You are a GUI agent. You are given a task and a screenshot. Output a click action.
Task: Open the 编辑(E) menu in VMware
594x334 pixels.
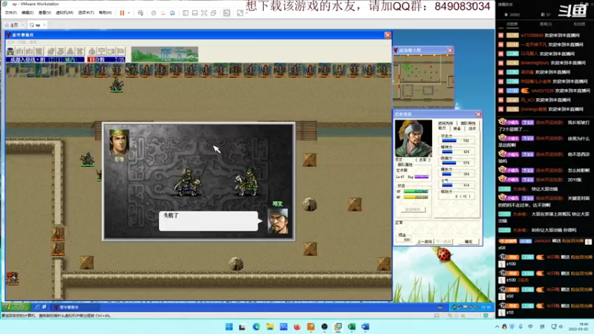coord(27,13)
